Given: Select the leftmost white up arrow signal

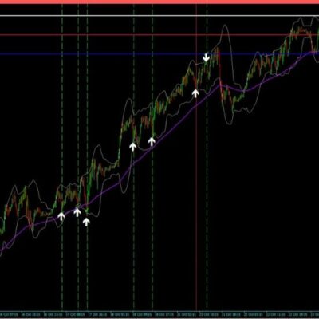Looking at the screenshot, I should click(61, 216).
